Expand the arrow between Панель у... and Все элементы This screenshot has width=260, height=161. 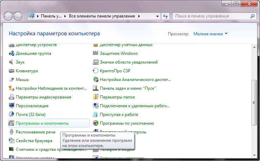click(x=65, y=16)
